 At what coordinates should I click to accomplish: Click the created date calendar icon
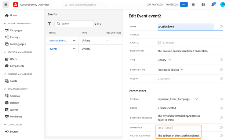point(159,43)
